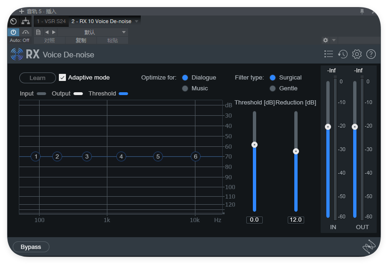Open the routing diagram icon
Viewport: 388px width, 264px height.
(25, 22)
